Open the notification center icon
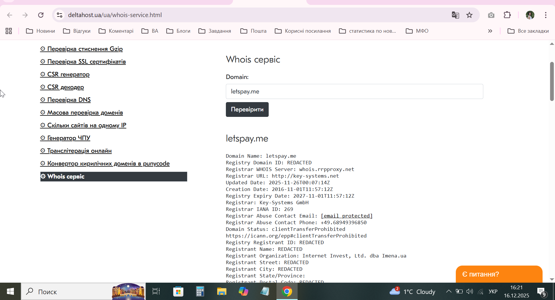 tap(542, 291)
